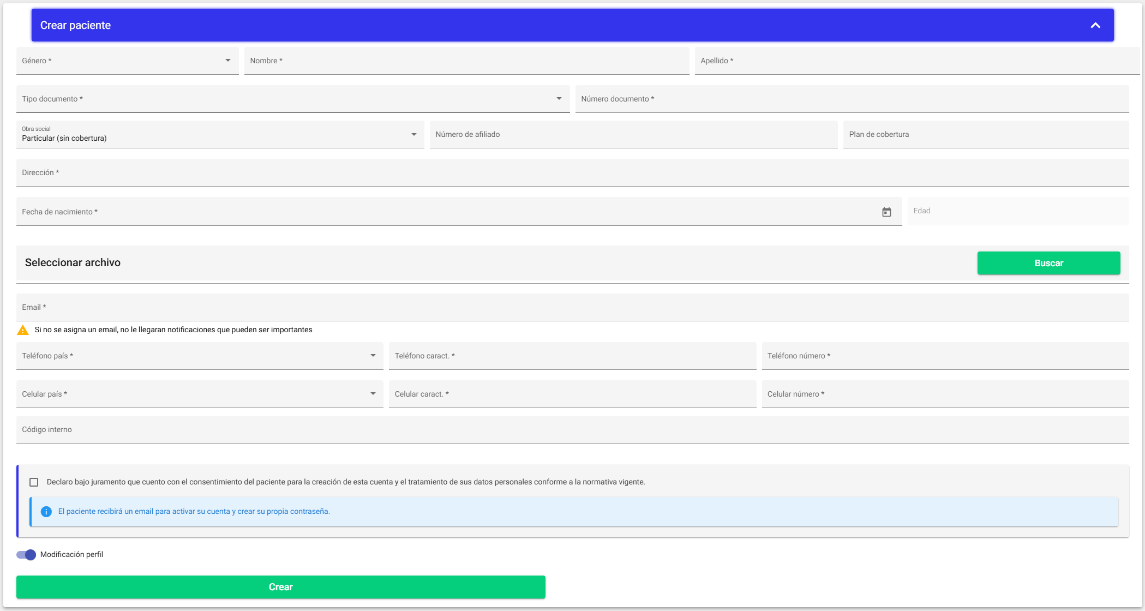Collapse the Crear paciente panel chevron
This screenshot has height=611, width=1145.
coord(1095,25)
